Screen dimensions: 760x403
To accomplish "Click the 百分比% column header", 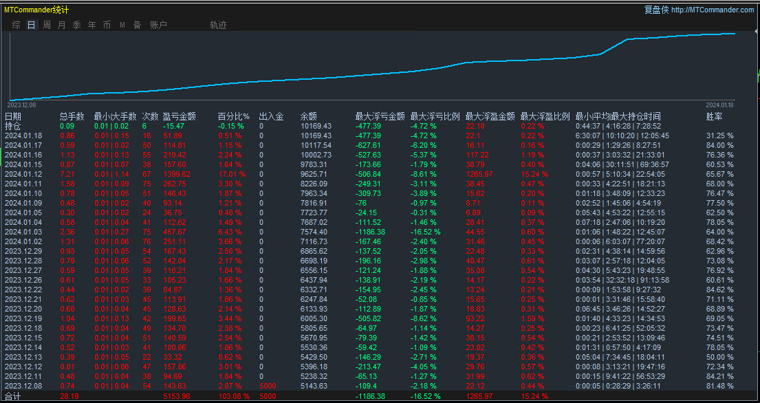I will (234, 116).
